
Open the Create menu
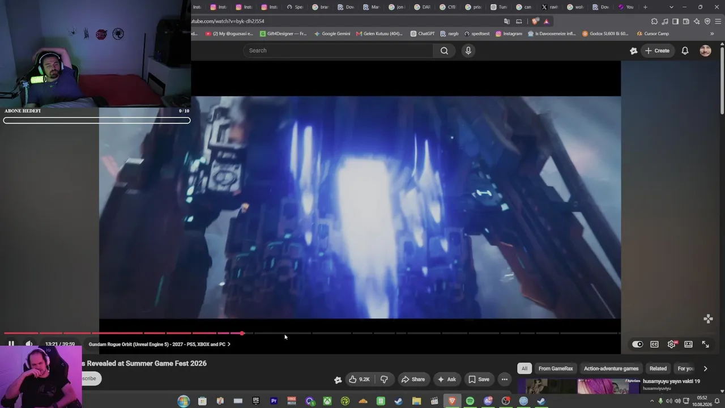(657, 50)
